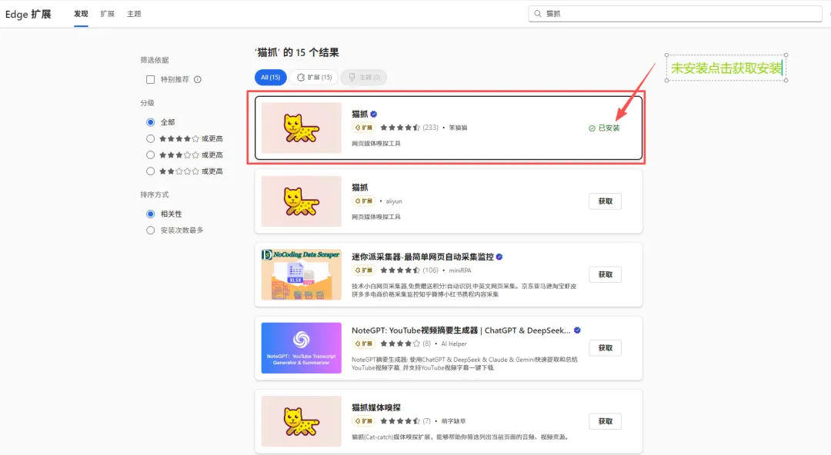
Task: Click star rating of 猫抓 (233)
Action: click(x=400, y=128)
